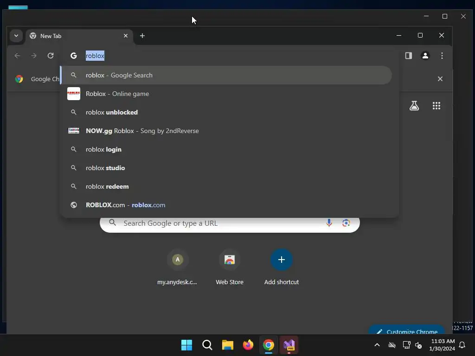Click the NOW.gg thumbnail in suggestions
Viewport: 475px width, 356px height.
(74, 130)
